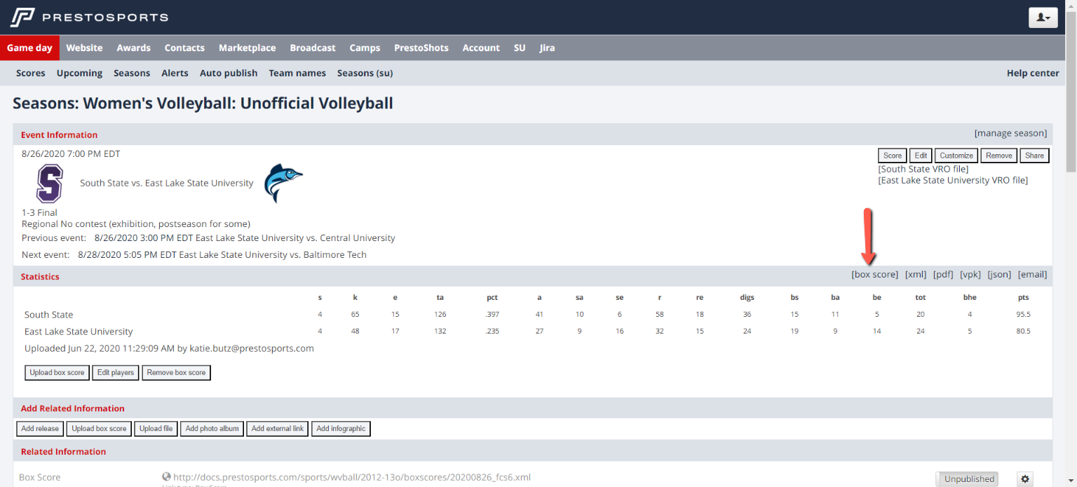This screenshot has height=487, width=1077.
Task: Open the Awards menu
Action: click(133, 48)
